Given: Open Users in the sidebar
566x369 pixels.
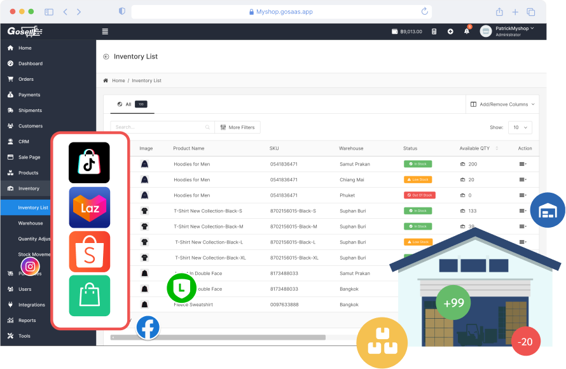Looking at the screenshot, I should pyautogui.click(x=25, y=289).
